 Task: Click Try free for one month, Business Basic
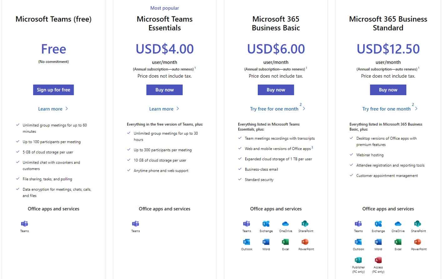click(274, 109)
